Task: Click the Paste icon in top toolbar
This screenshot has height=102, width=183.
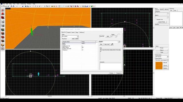Action: coord(49,6)
